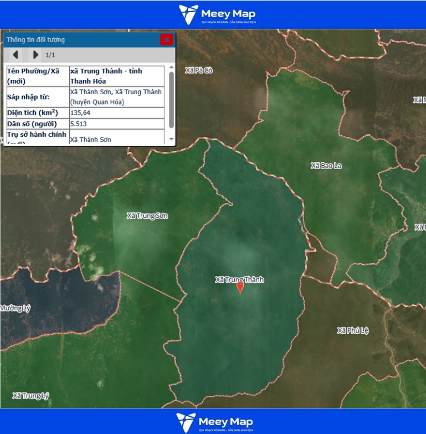The image size is (426, 434).
Task: Click the Xã Pà Cò commune label
Action: coord(199,70)
